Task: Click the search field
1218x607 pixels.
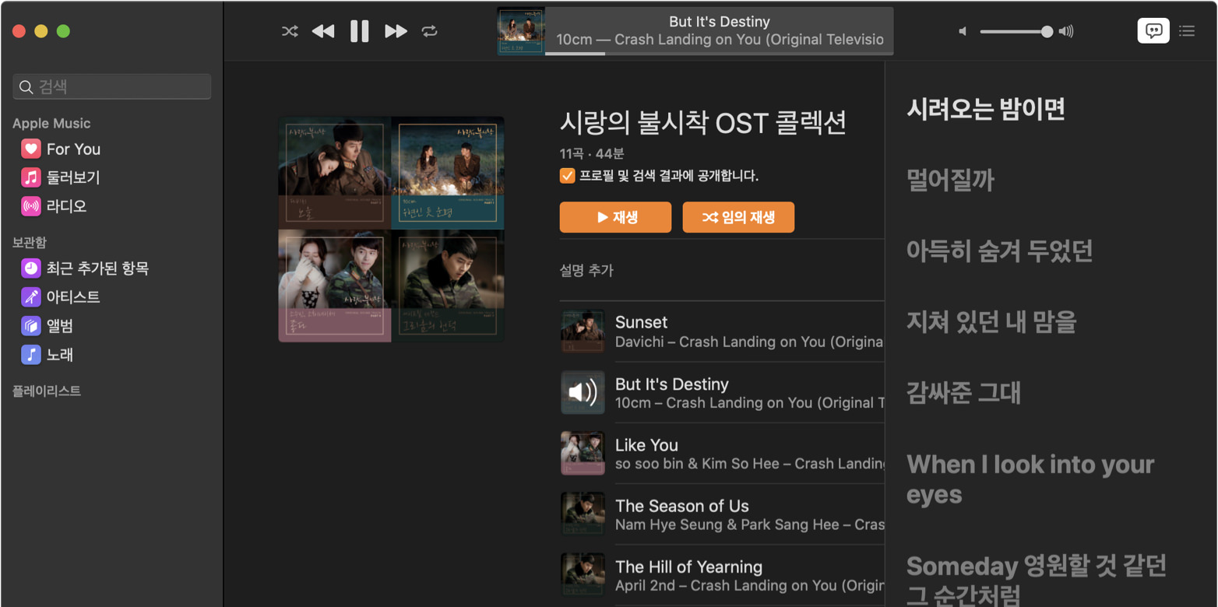Action: (112, 86)
